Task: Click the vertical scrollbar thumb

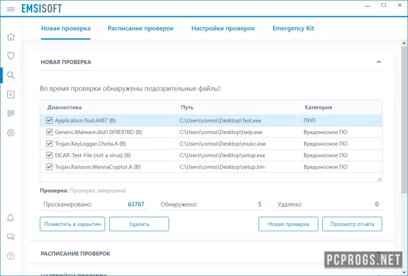Action: [x=404, y=120]
